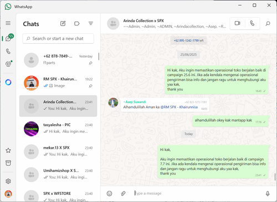Start a video call in group
The height and width of the screenshot is (202, 277).
tap(237, 23)
